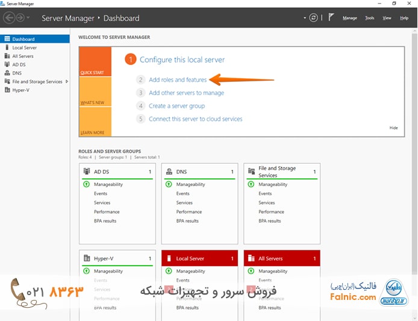Image resolution: width=418 pixels, height=321 pixels.
Task: Open the Help menu
Action: pos(404,18)
